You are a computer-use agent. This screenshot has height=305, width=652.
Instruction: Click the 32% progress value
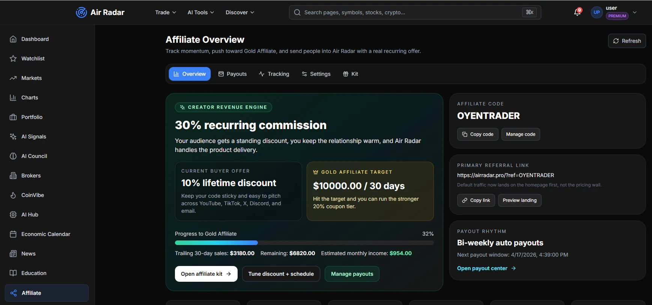[428, 234]
